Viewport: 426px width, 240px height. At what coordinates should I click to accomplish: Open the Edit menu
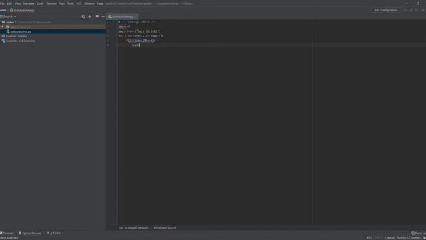point(9,3)
